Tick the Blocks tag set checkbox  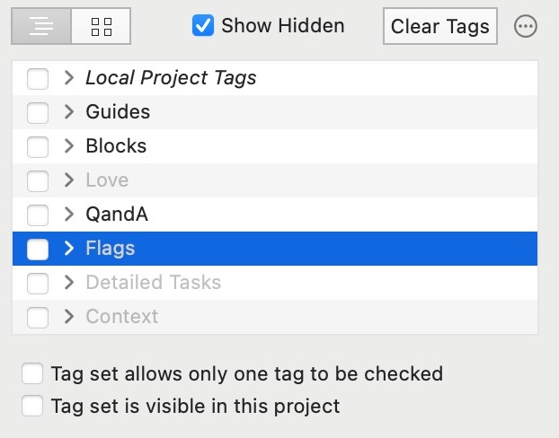coord(38,146)
